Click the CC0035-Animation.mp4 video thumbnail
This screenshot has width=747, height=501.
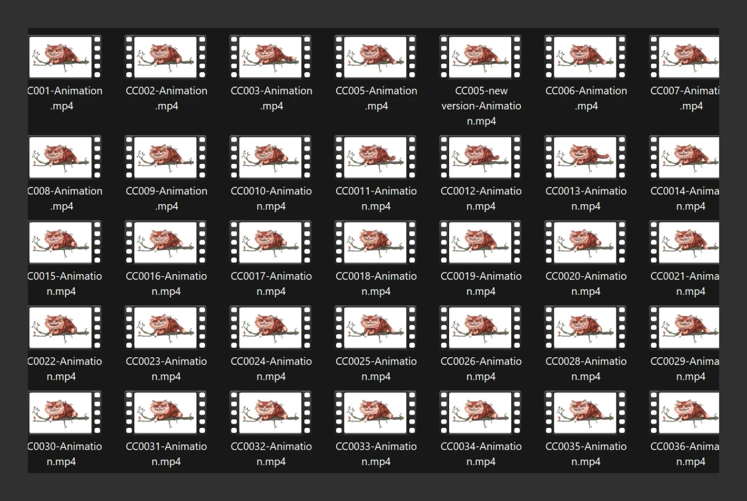point(585,413)
